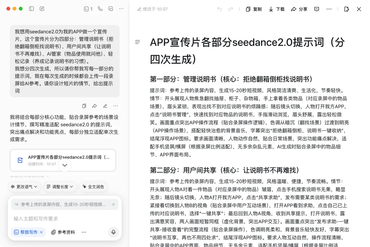Screen dimensions: 370x247
Task: Open more options below the user message
Action: 115,106
